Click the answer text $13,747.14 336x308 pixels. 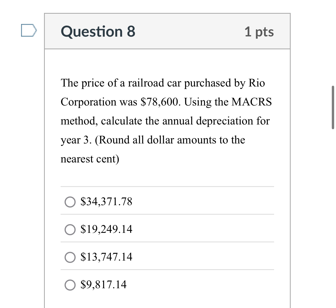point(106,257)
